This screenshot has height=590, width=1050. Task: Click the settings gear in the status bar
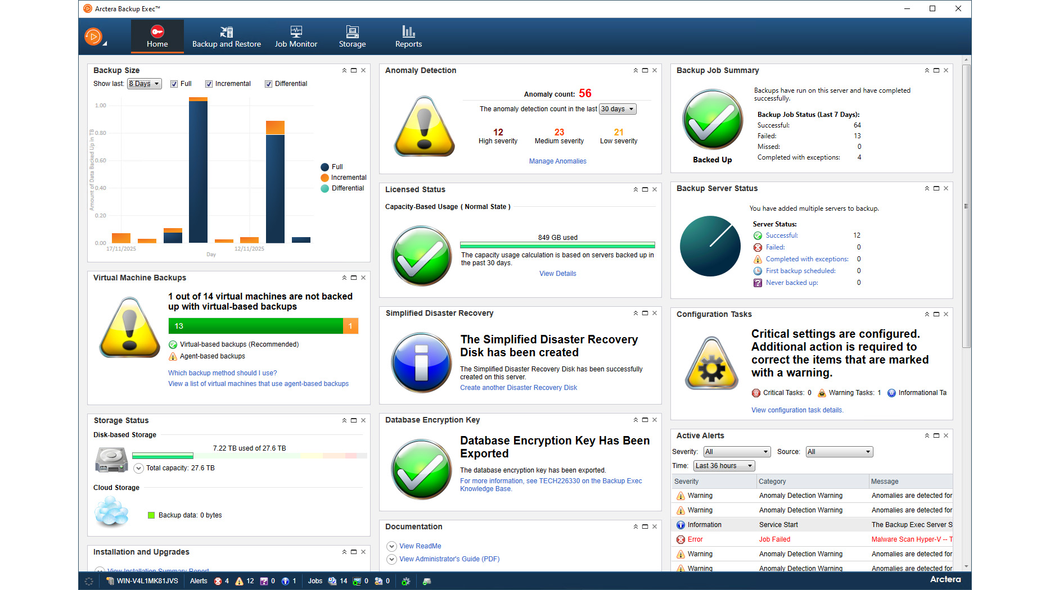click(x=406, y=581)
